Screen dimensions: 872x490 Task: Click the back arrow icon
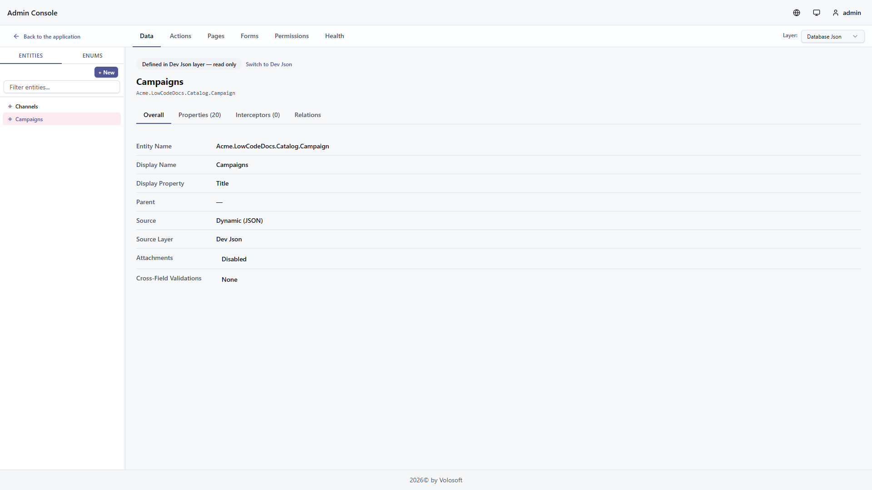click(x=16, y=36)
